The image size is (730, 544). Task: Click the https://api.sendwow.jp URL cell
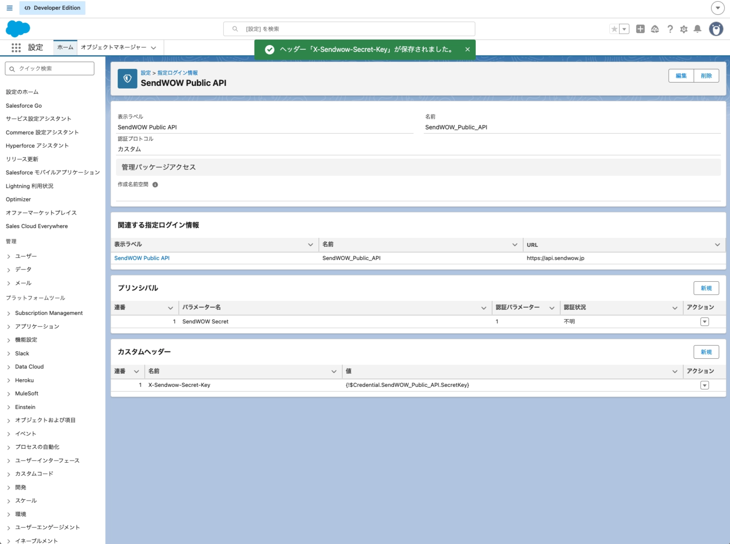coord(555,258)
